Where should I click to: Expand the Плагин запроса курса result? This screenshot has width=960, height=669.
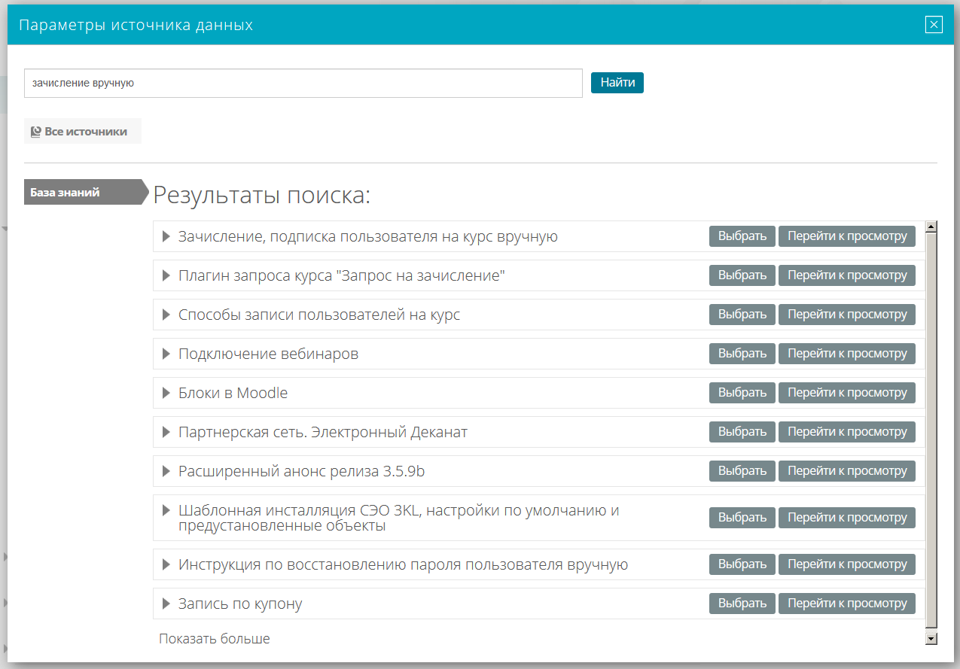pos(166,275)
